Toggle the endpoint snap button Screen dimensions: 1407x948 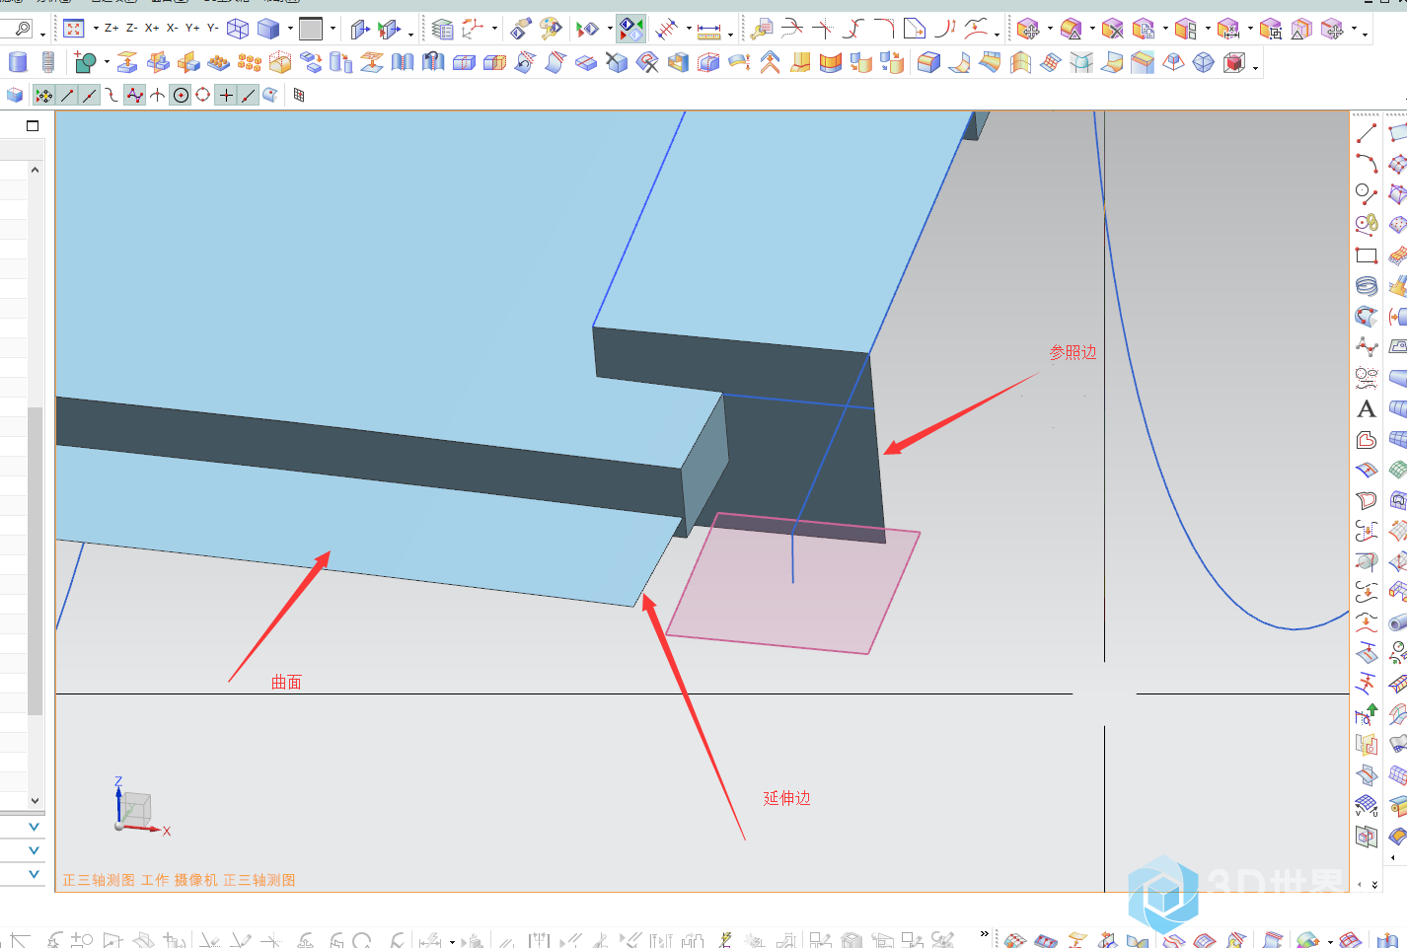click(x=67, y=96)
